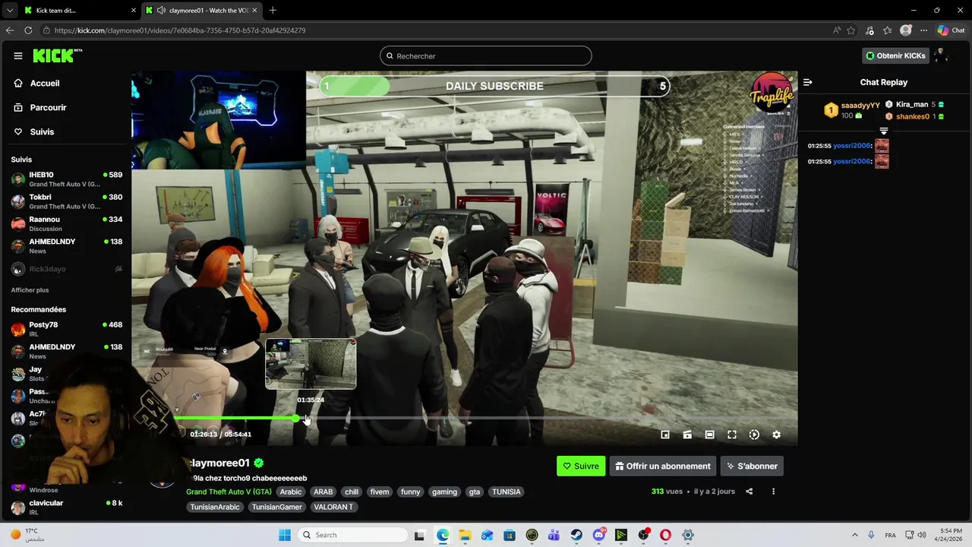
Task: Open the offline Rick3dayo channel
Action: click(x=66, y=269)
